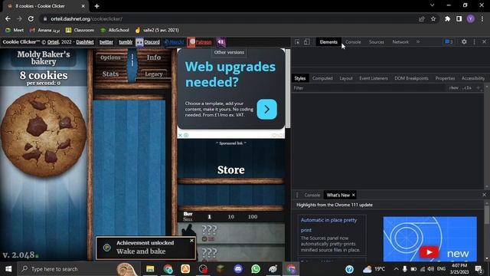Open the twitter link
Screen dimensions: 490x276
[x=106, y=42]
